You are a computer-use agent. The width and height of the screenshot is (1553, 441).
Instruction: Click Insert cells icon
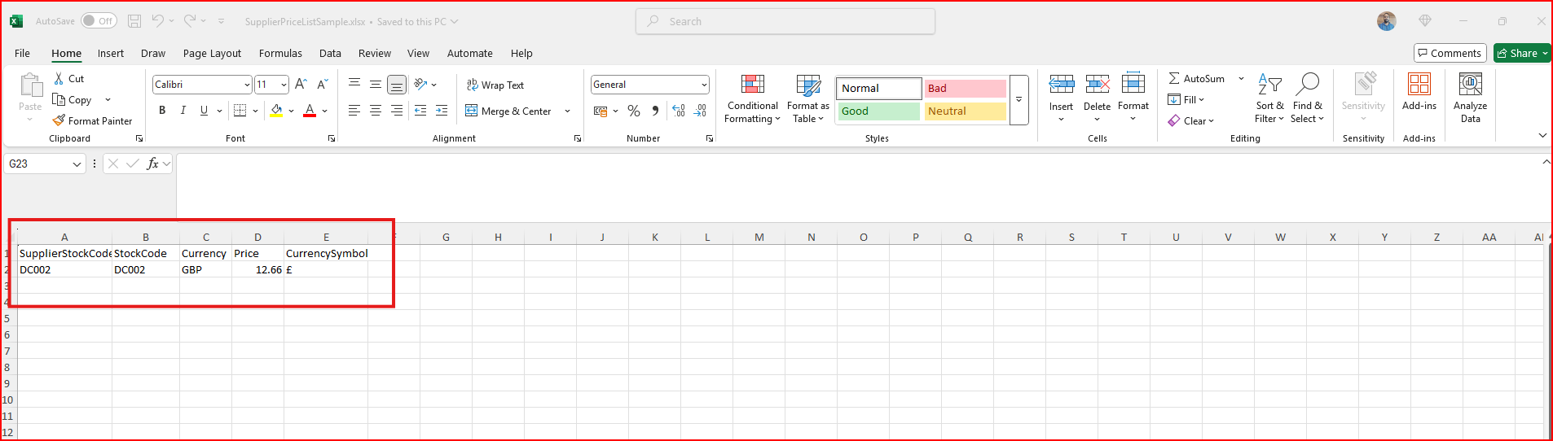[x=1061, y=84]
